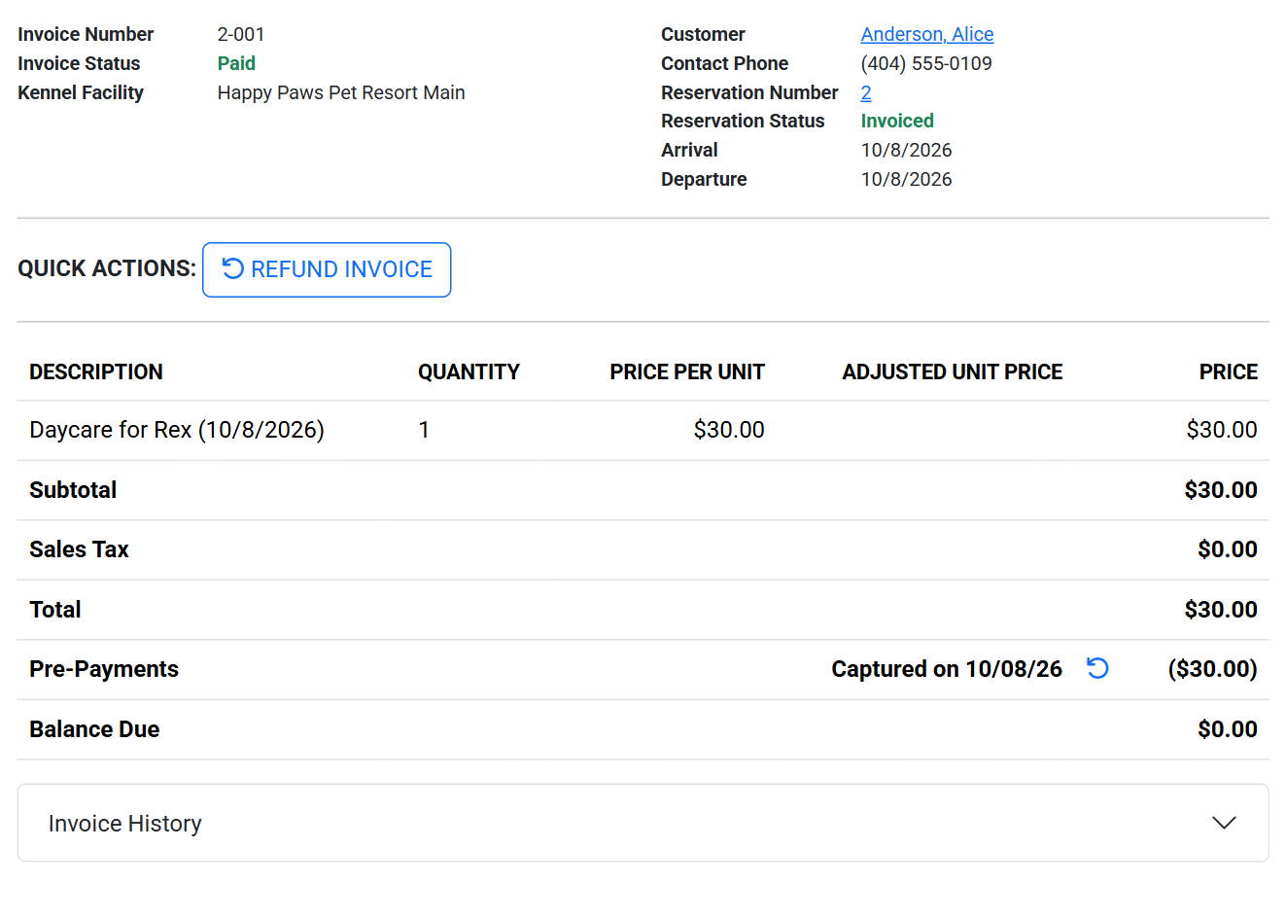This screenshot has height=919, width=1286.
Task: Click the refund icon beside the captured pre-payment
Action: point(1097,668)
